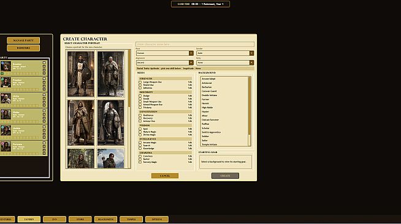Check the Resilience skill box
The image size is (401, 224).
point(140,115)
